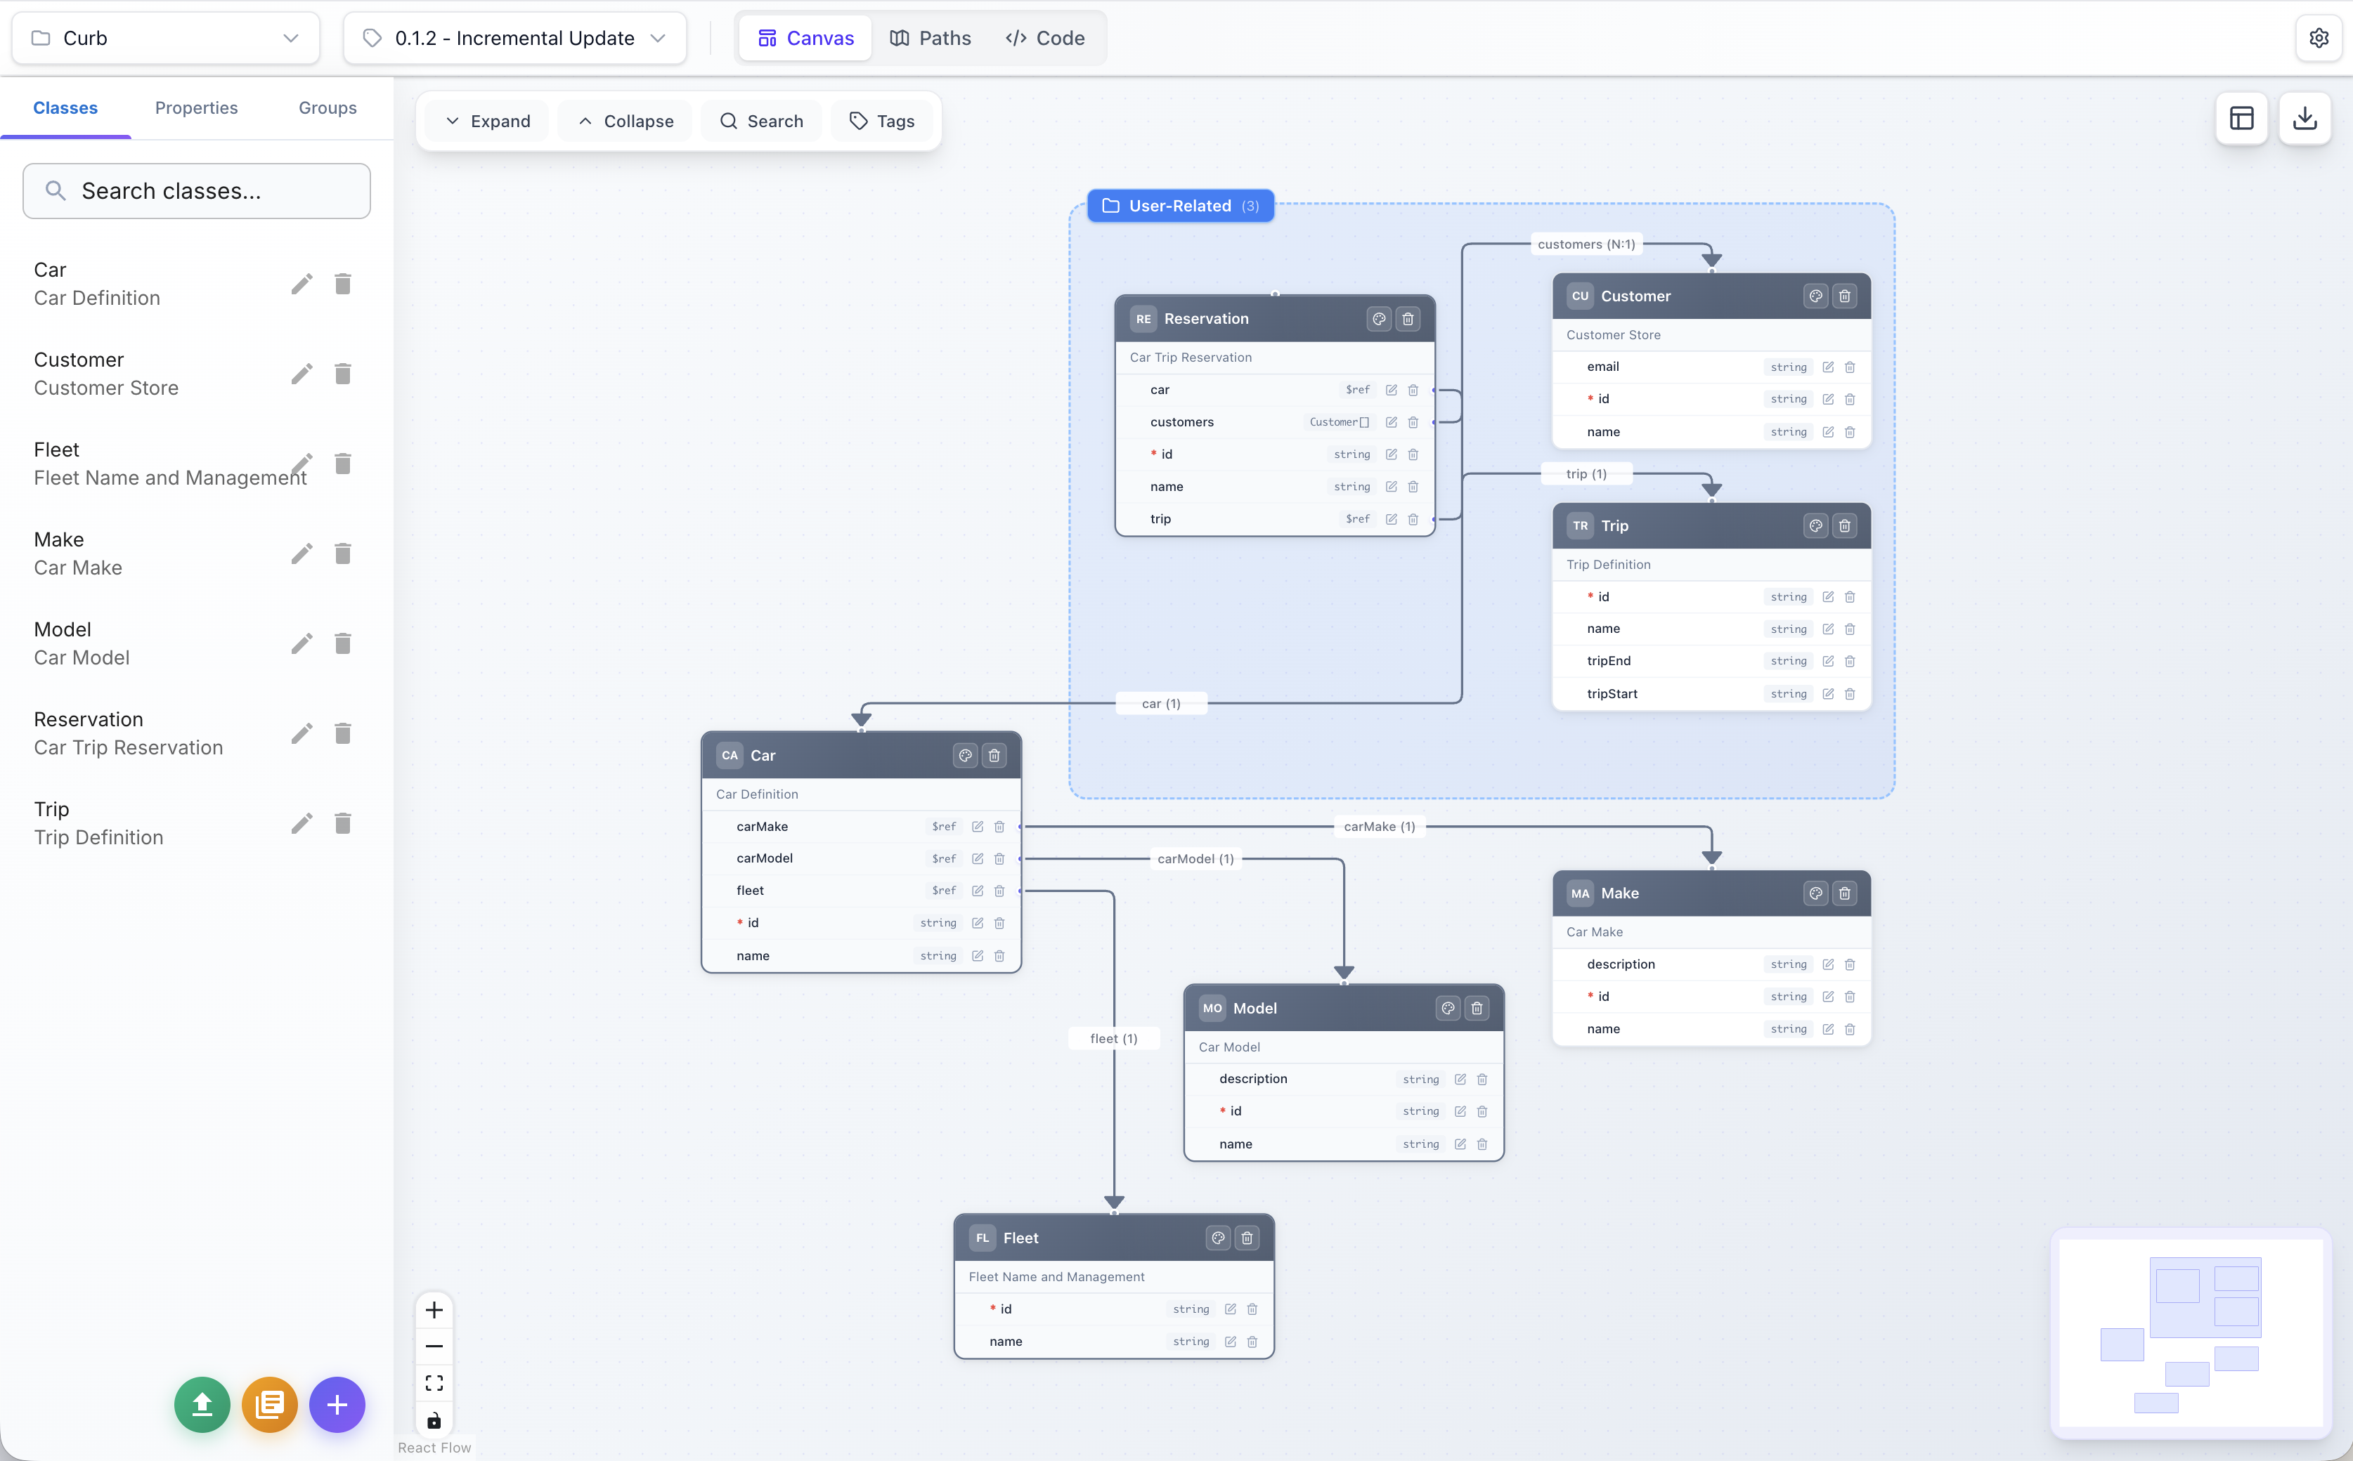Collapse all nodes with the Collapse button
Viewport: 2353px width, 1461px height.
tap(625, 120)
